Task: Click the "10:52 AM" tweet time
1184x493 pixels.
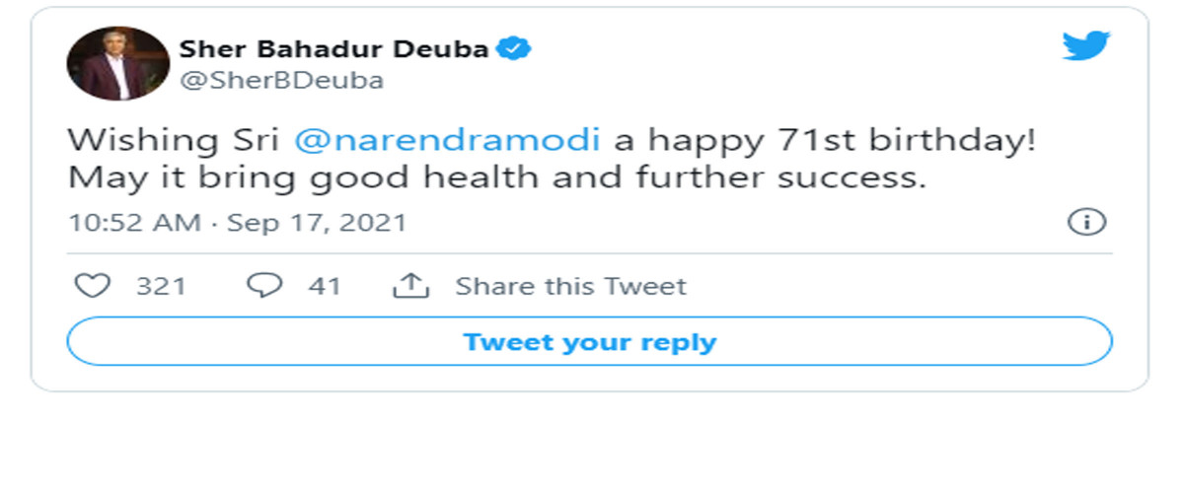Action: [x=133, y=223]
